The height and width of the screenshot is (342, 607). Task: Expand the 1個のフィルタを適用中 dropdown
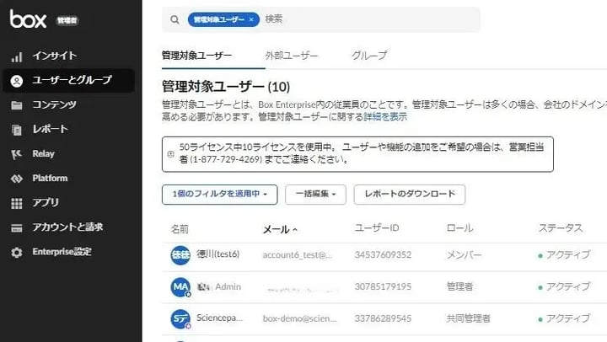[219, 195]
